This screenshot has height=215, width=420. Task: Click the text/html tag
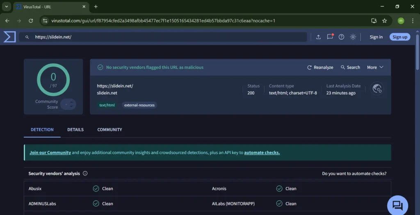point(107,105)
